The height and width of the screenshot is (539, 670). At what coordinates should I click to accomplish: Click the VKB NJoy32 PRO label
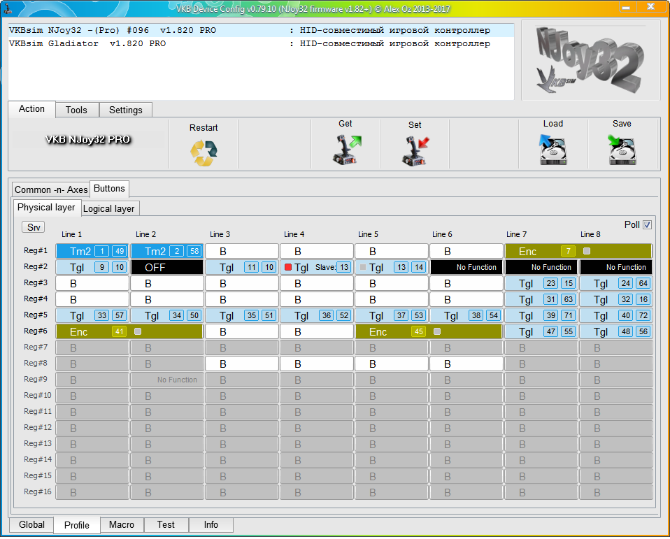click(x=88, y=139)
